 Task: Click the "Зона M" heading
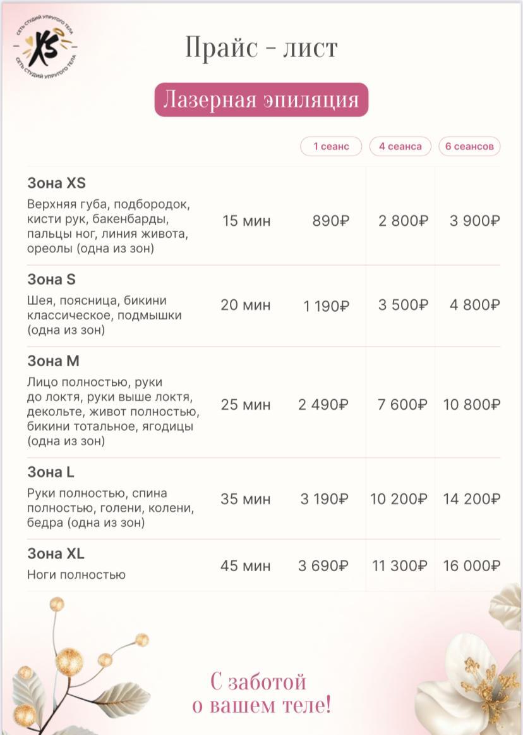pos(53,361)
